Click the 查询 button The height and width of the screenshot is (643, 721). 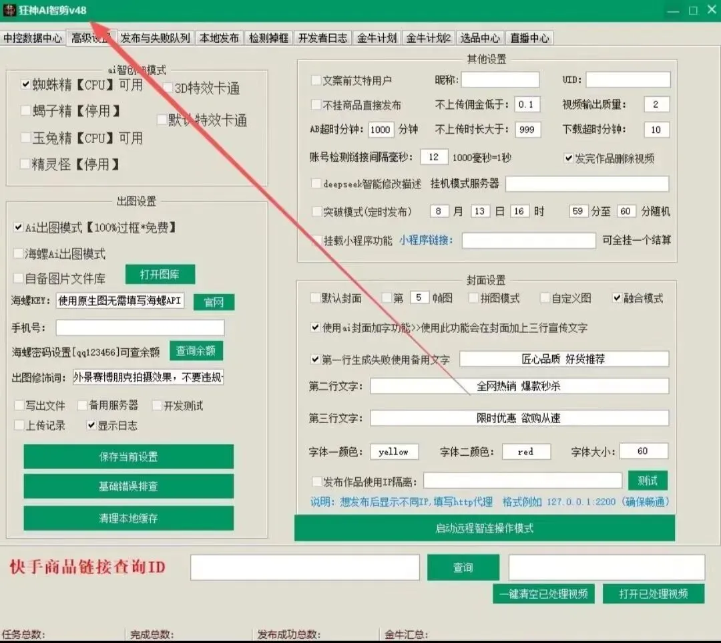coord(463,567)
